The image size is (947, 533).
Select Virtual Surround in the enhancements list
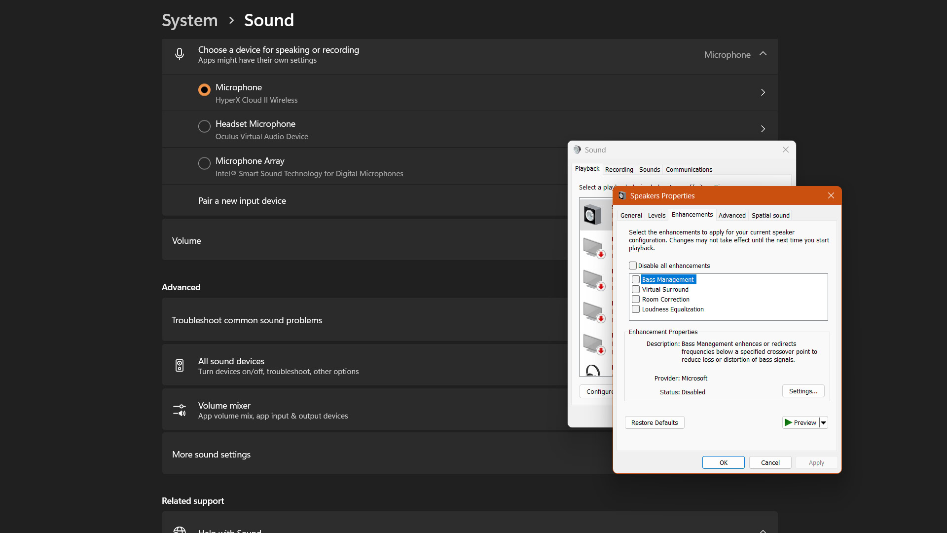coord(665,289)
